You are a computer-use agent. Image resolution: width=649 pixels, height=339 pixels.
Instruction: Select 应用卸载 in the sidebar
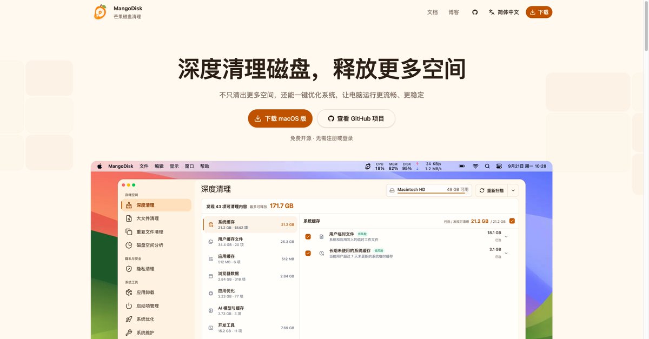(156, 293)
